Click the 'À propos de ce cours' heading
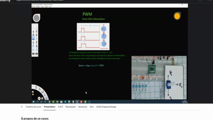 (35, 119)
